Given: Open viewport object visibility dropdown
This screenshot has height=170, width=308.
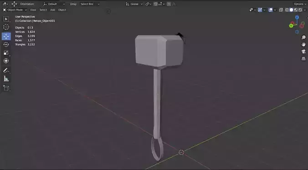Looking at the screenshot, I should click(x=252, y=10).
